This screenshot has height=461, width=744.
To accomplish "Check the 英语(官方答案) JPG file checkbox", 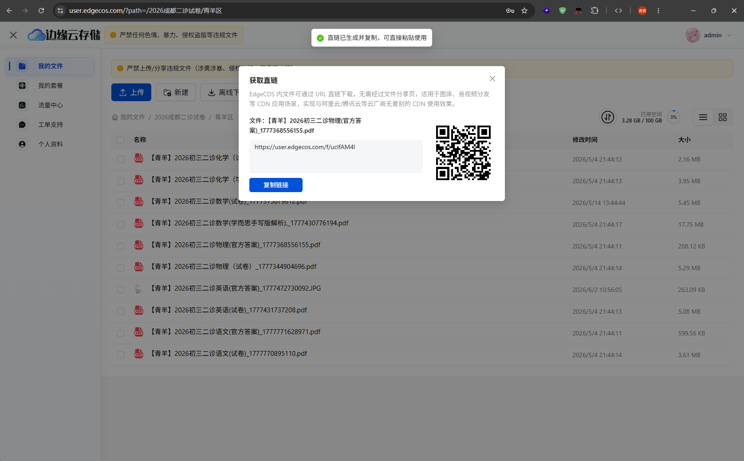I will point(121,289).
